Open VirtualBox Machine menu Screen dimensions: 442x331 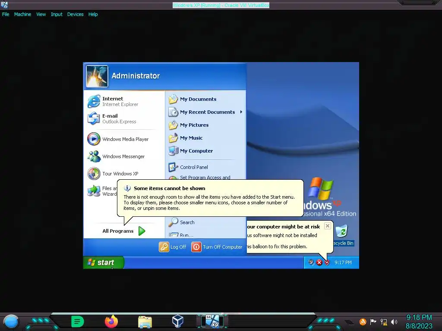pos(22,14)
